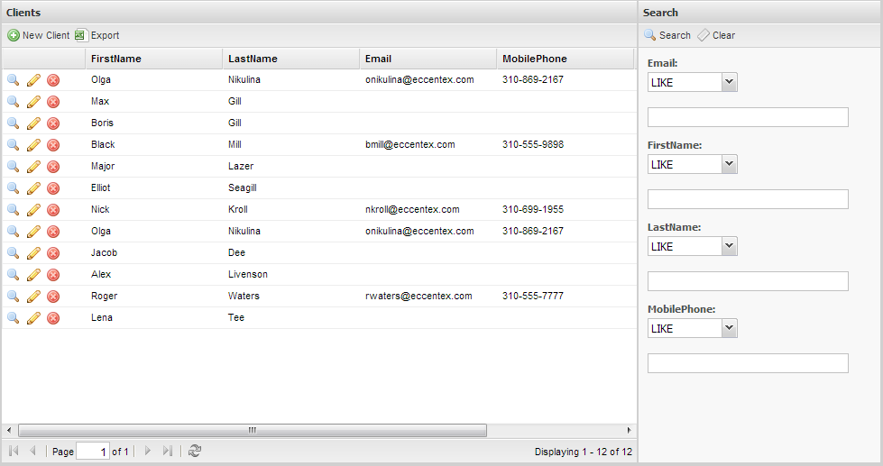
Task: Select the Livenson last name cell
Action: 248,275
